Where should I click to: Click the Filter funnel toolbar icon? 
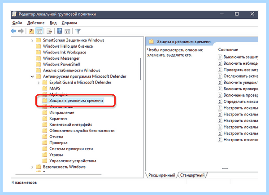click(78, 31)
